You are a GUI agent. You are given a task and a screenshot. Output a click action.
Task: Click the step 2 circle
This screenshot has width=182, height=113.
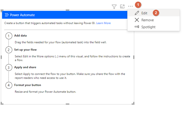pyautogui.click(x=9, y=50)
